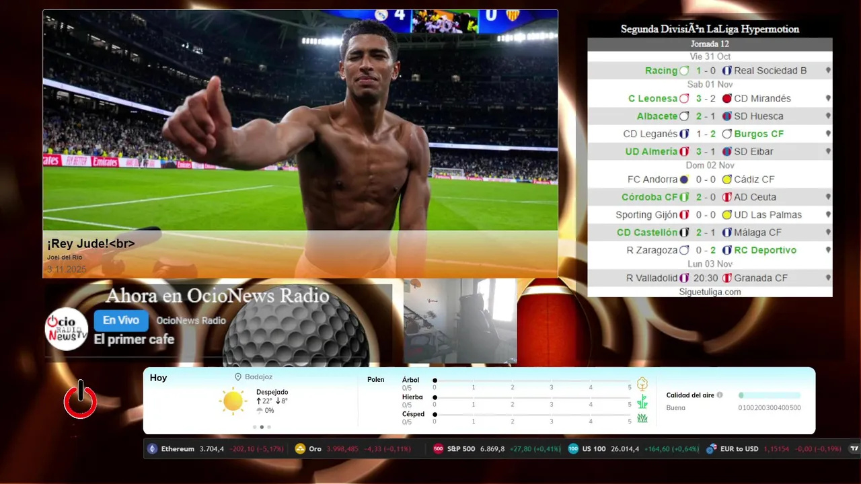
Task: Click the Césped pollen level slider
Action: (x=532, y=415)
